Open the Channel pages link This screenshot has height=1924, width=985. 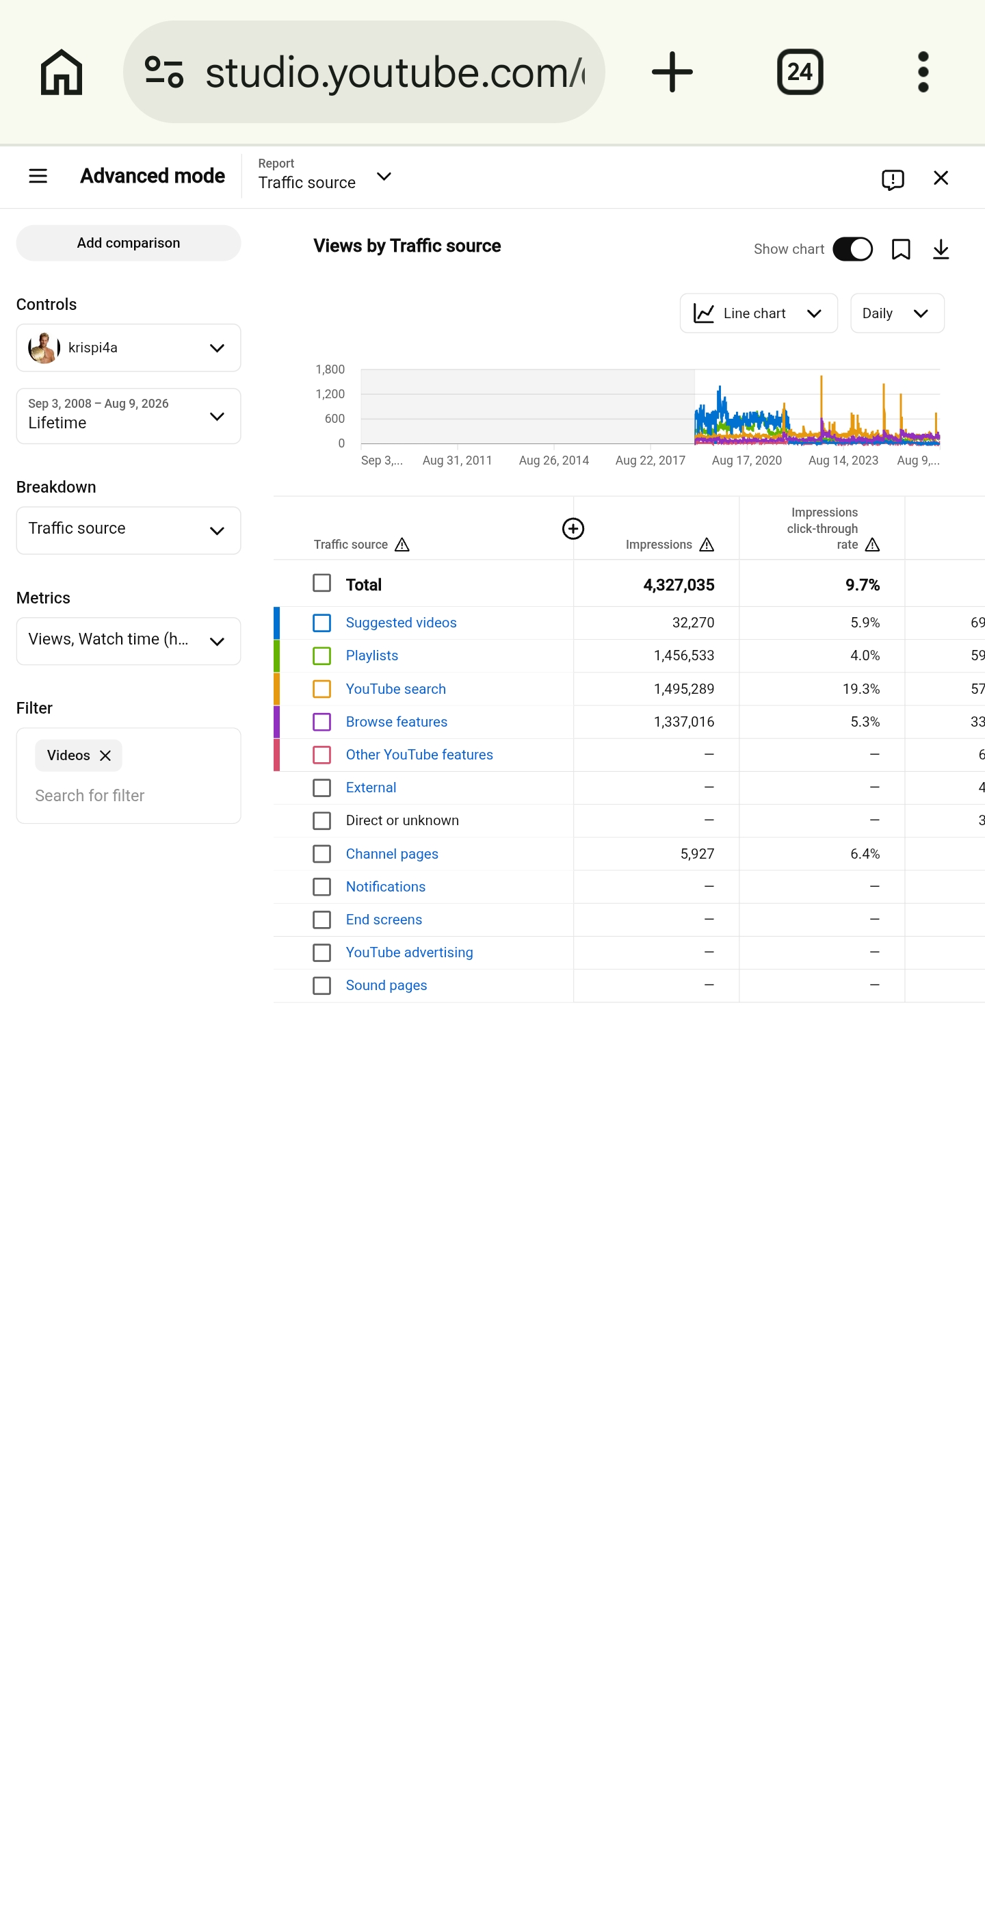(x=392, y=854)
